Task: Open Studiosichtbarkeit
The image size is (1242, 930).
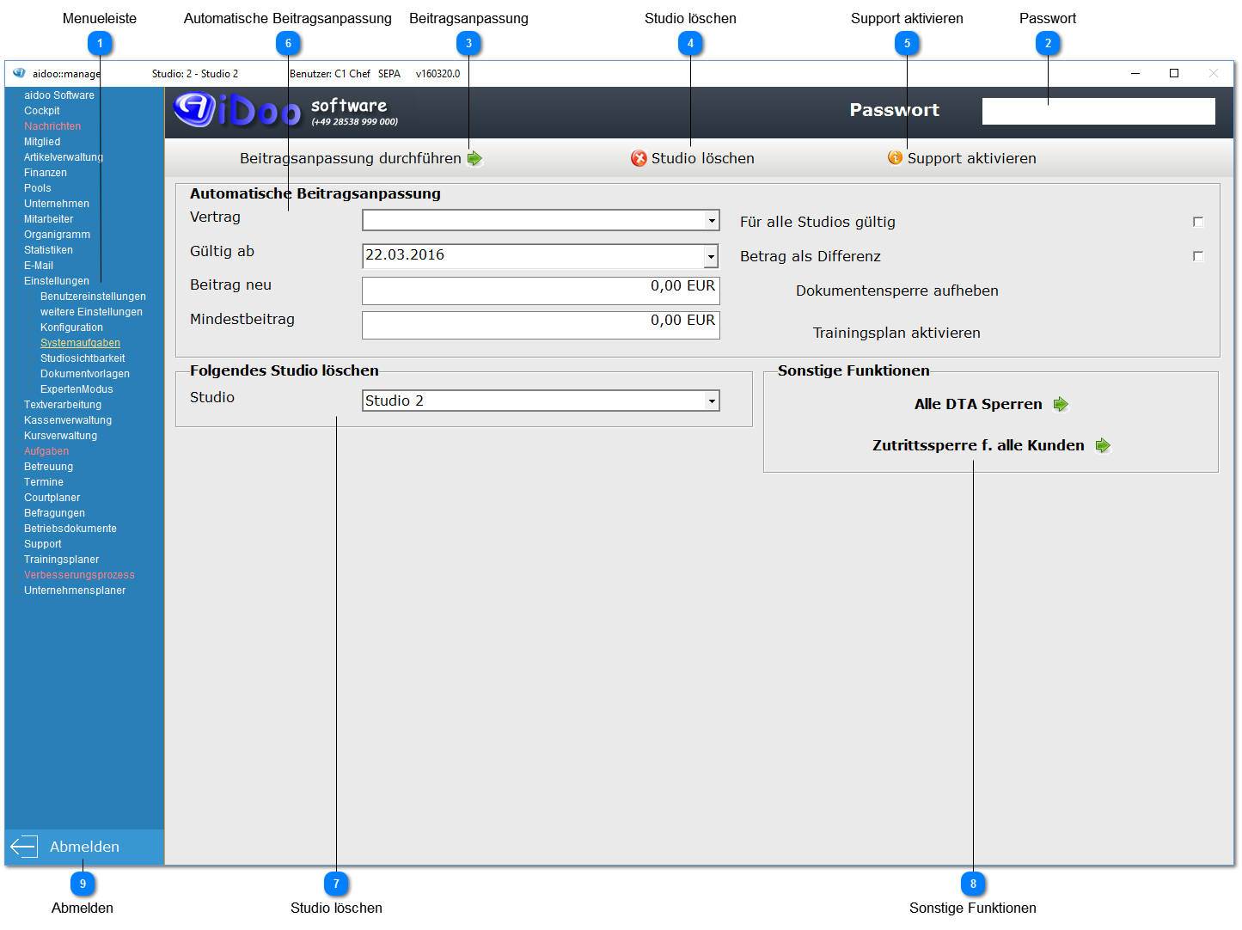Action: coord(83,358)
